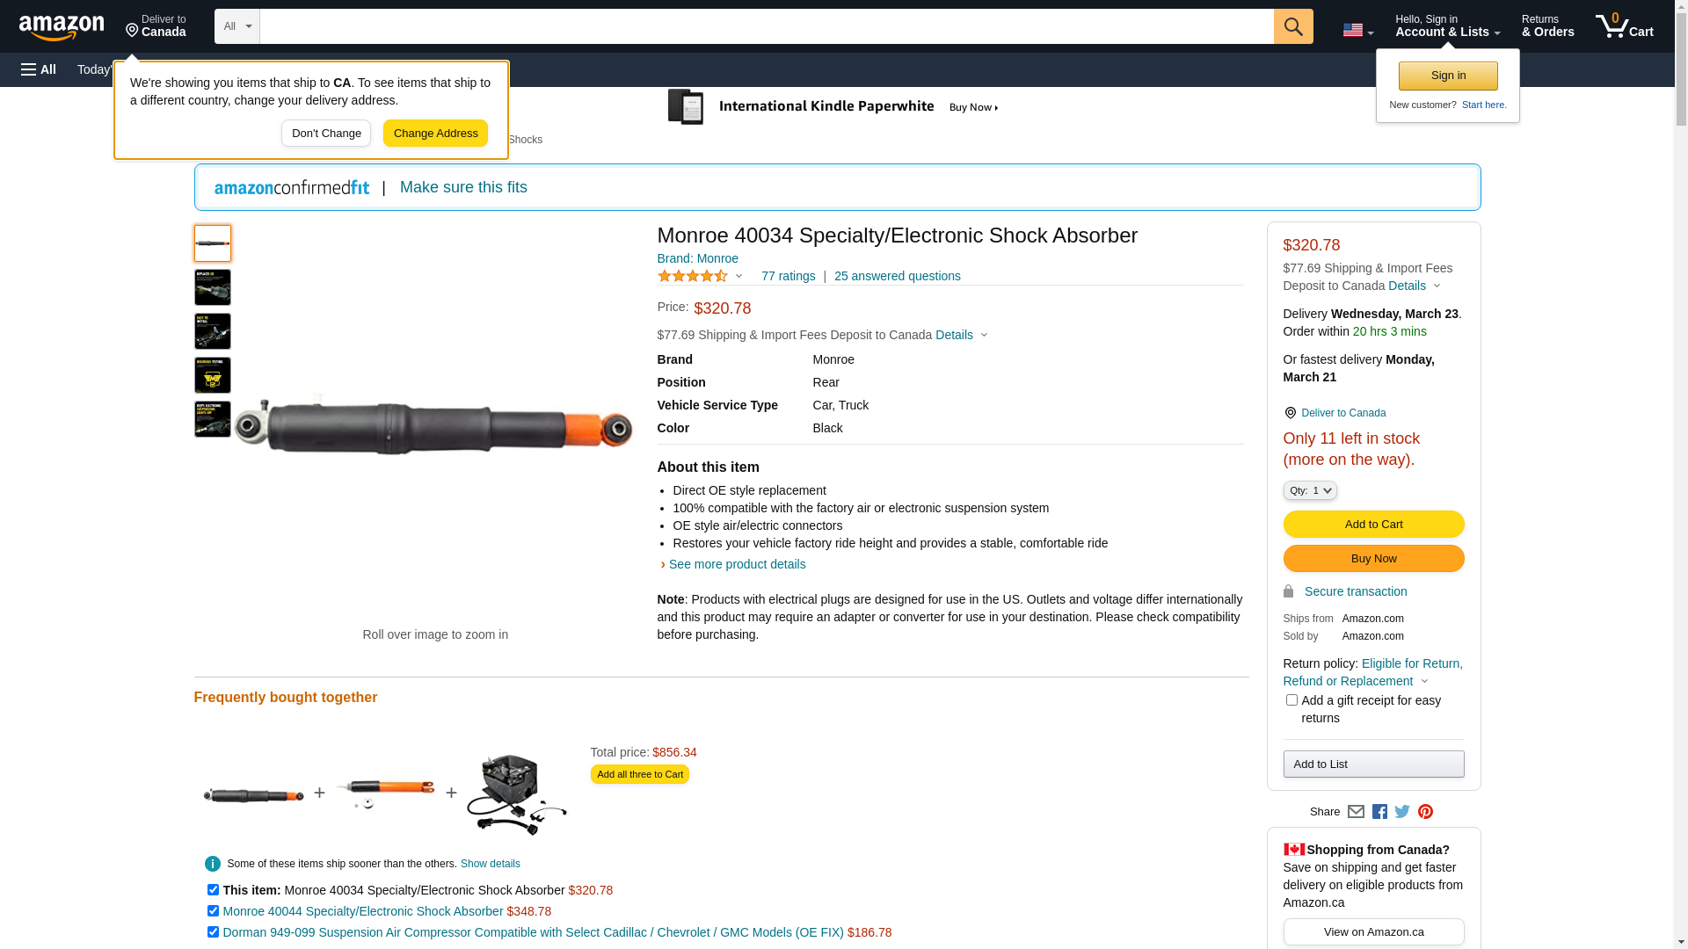Uncheck Monroe 40044 shock absorber item
The height and width of the screenshot is (949, 1688).
[213, 911]
